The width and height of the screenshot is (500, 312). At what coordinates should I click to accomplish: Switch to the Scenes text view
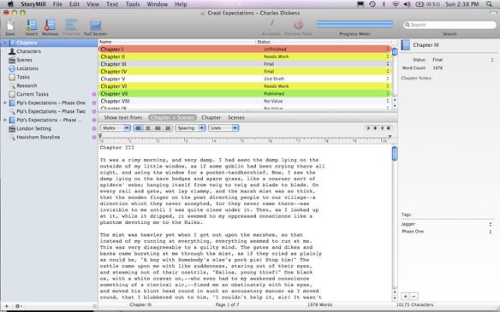[236, 117]
